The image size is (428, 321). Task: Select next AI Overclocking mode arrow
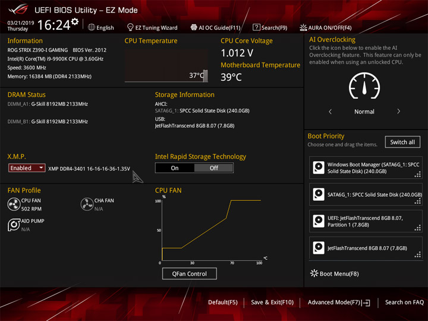(398, 111)
